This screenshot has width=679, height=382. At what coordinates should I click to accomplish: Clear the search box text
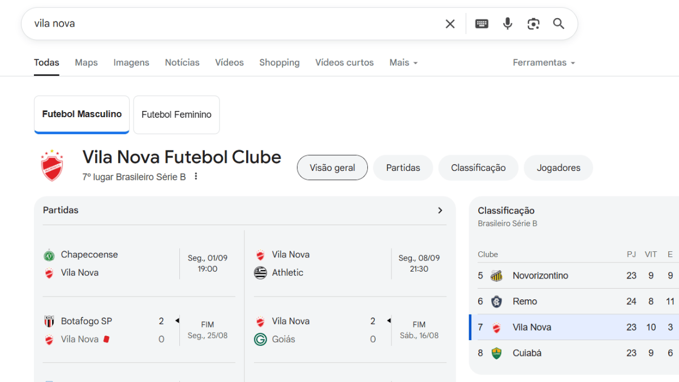point(450,24)
